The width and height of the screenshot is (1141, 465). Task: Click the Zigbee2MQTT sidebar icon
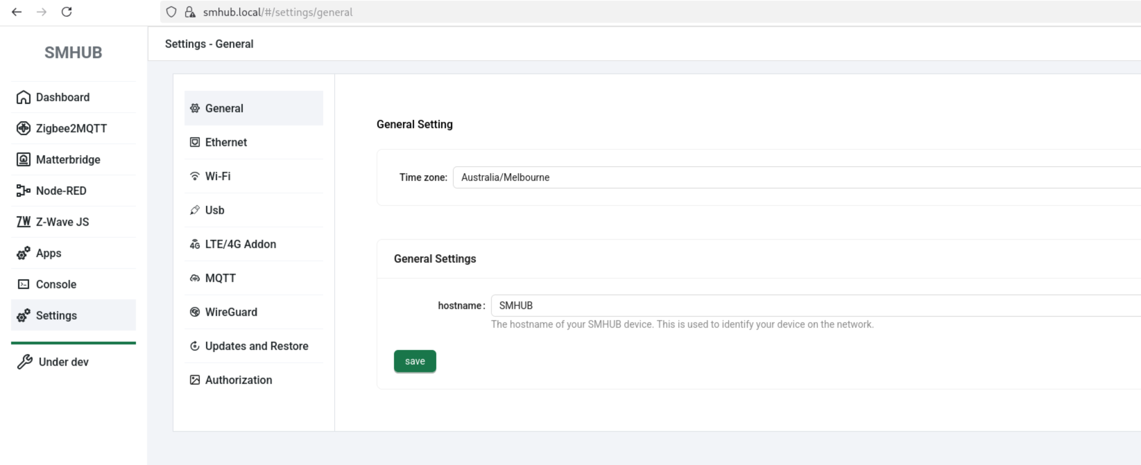tap(23, 128)
